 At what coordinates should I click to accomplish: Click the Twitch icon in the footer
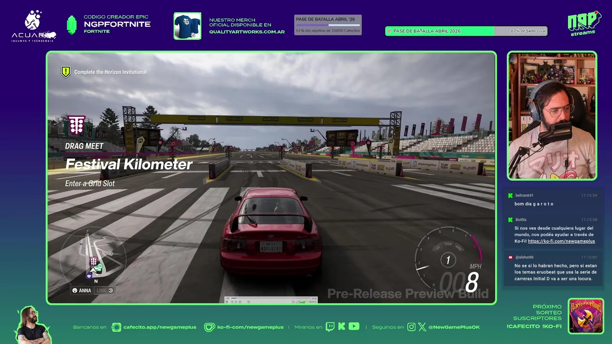[x=330, y=327]
